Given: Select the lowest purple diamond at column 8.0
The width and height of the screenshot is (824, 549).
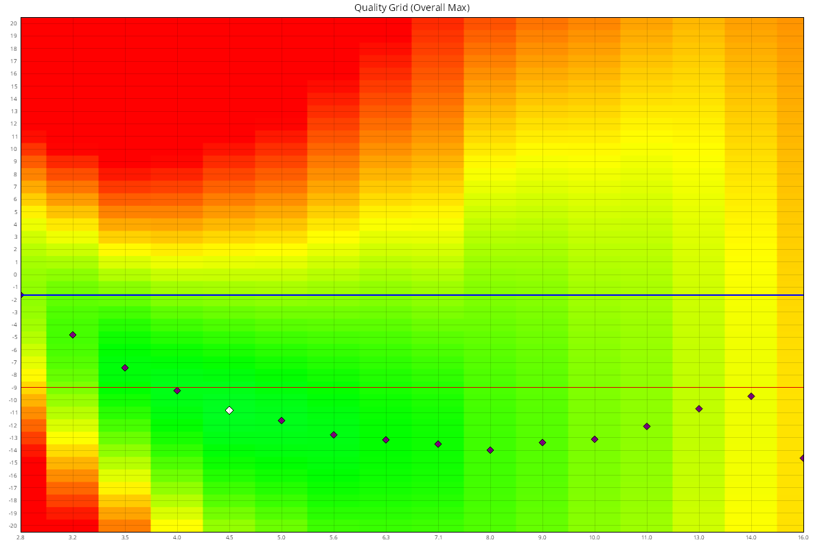Looking at the screenshot, I should (x=490, y=450).
